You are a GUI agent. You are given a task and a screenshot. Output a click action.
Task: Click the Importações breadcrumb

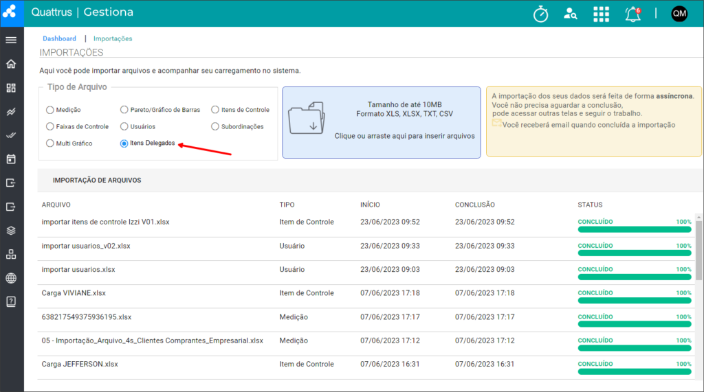[113, 38]
